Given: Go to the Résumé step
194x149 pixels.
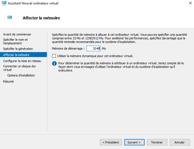Looking at the screenshot, I should 8,81.
